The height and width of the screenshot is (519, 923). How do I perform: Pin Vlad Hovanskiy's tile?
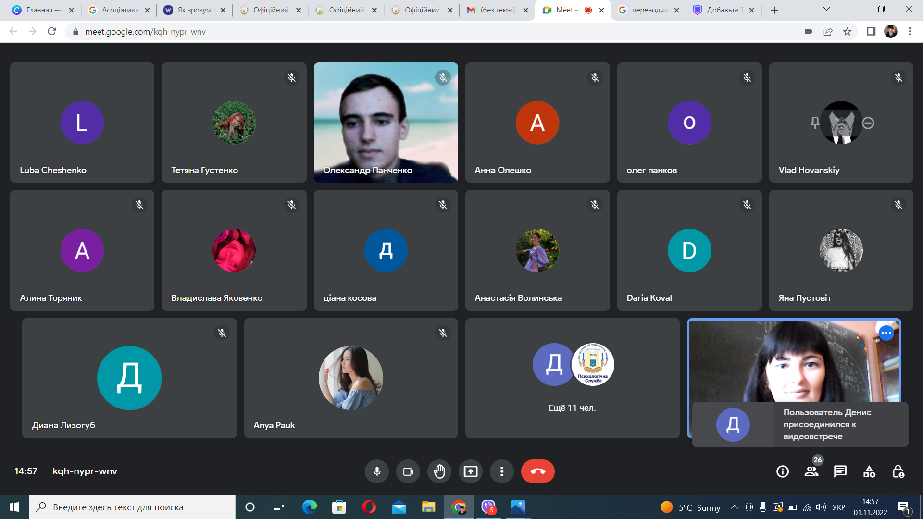point(814,123)
